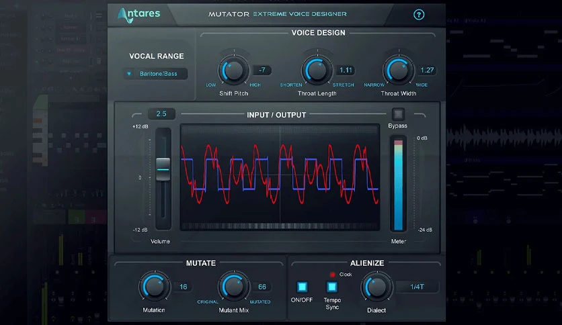Click the VOICE DESIGN section heading
Image resolution: width=562 pixels, height=325 pixels.
point(318,33)
